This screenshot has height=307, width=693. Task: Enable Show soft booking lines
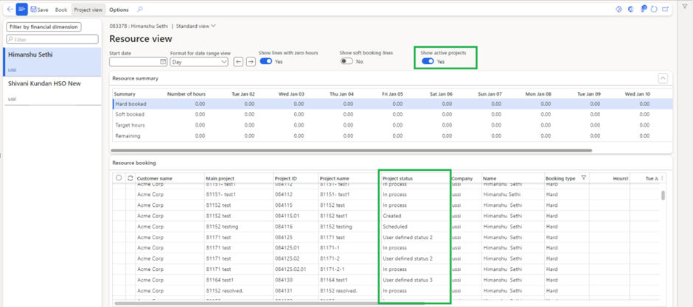coord(346,62)
